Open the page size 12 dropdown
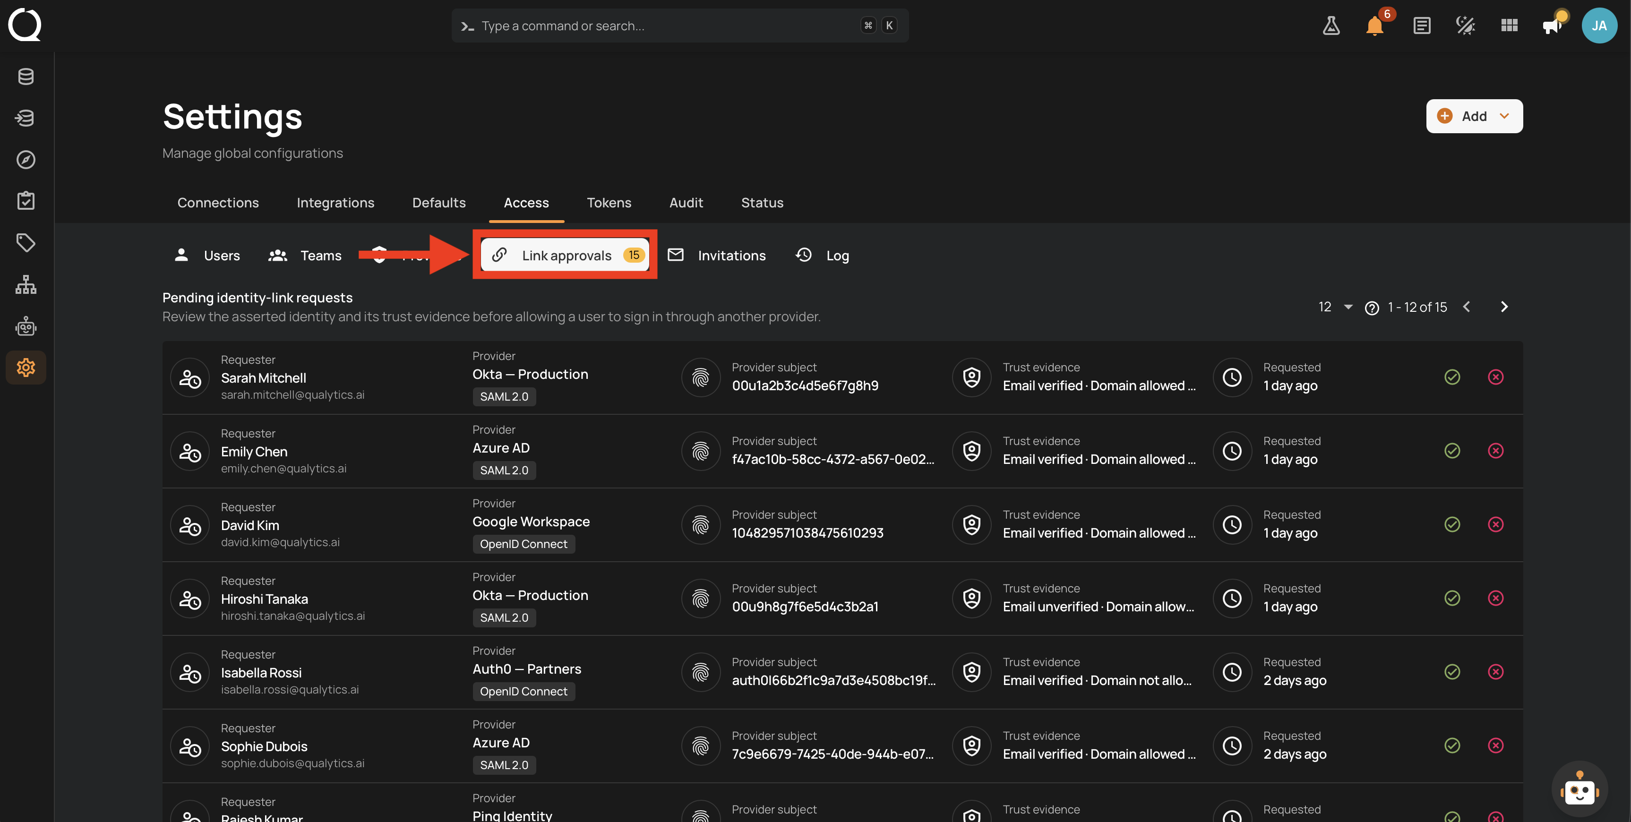 (1335, 307)
